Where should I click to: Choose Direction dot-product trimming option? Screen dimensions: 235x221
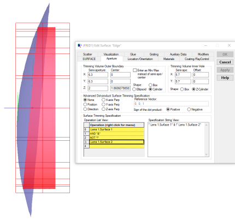85,109
